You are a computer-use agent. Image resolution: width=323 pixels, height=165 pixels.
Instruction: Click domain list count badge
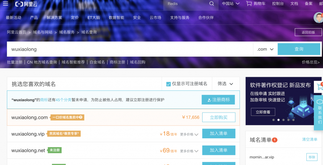coord(275,140)
